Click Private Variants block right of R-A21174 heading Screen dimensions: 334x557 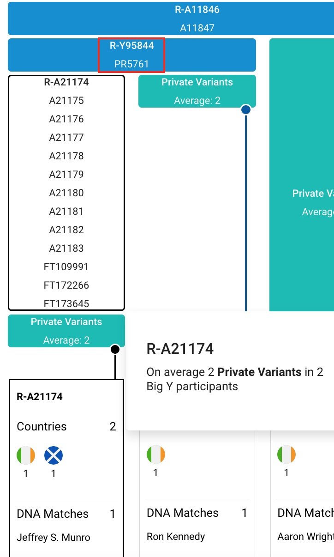(x=197, y=91)
